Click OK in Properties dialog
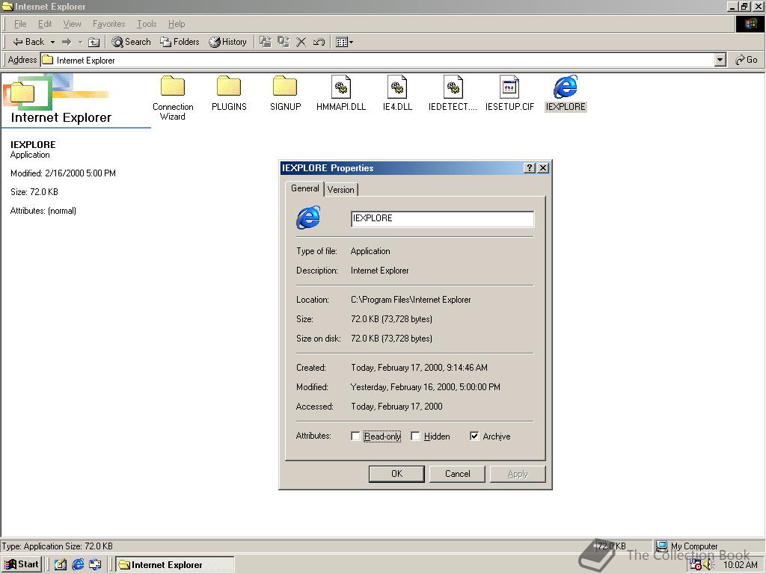Image resolution: width=766 pixels, height=574 pixels. point(396,473)
